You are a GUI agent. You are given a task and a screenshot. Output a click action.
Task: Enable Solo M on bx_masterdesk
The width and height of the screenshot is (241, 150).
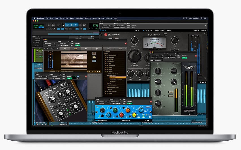pos(196,30)
